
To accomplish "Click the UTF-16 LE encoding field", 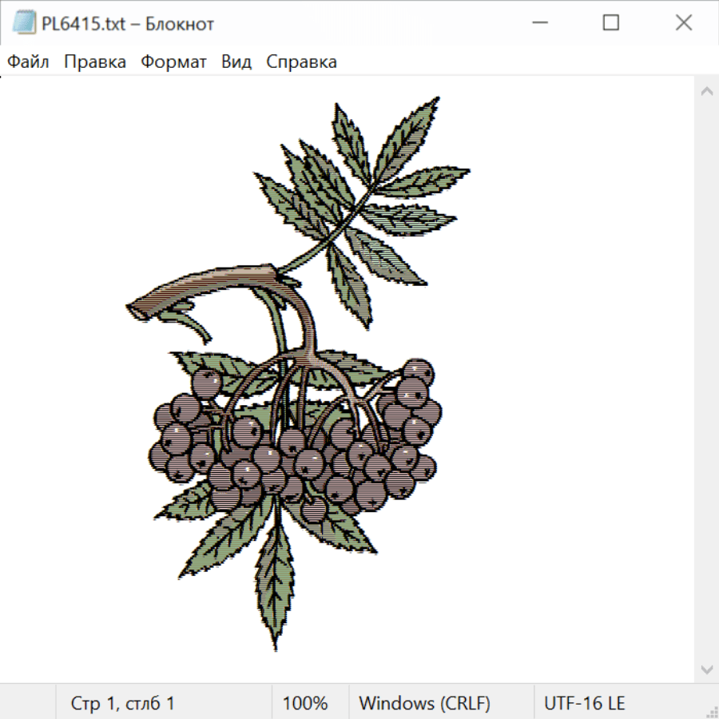I will click(x=584, y=704).
